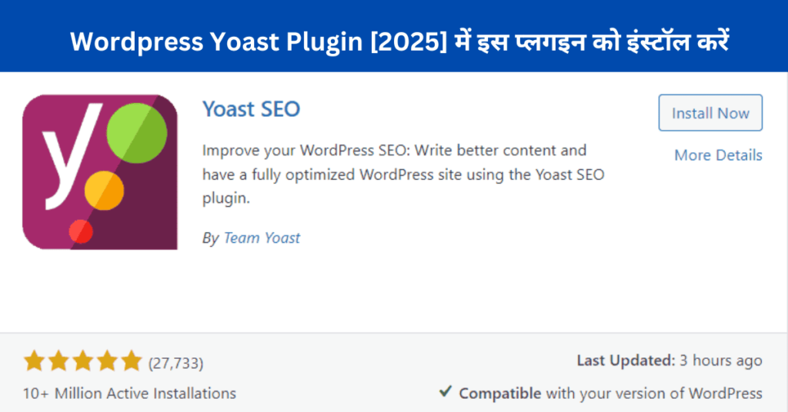This screenshot has width=788, height=412.
Task: Click the plugin description paragraph
Action: 403,174
